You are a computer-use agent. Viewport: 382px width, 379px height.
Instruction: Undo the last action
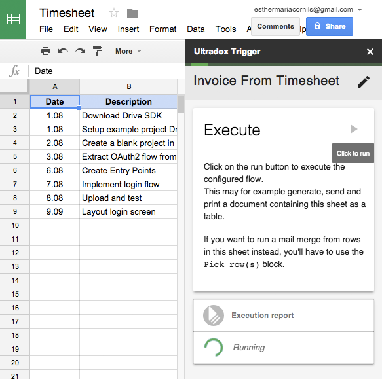tap(63, 51)
